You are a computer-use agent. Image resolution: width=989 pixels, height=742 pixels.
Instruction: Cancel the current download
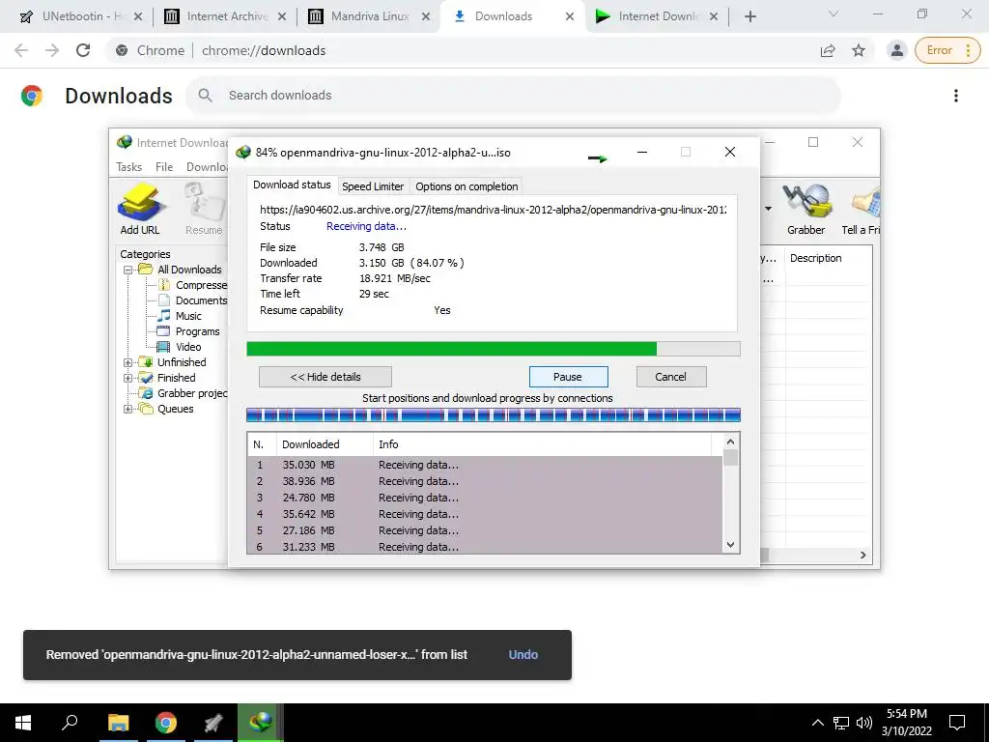(671, 377)
